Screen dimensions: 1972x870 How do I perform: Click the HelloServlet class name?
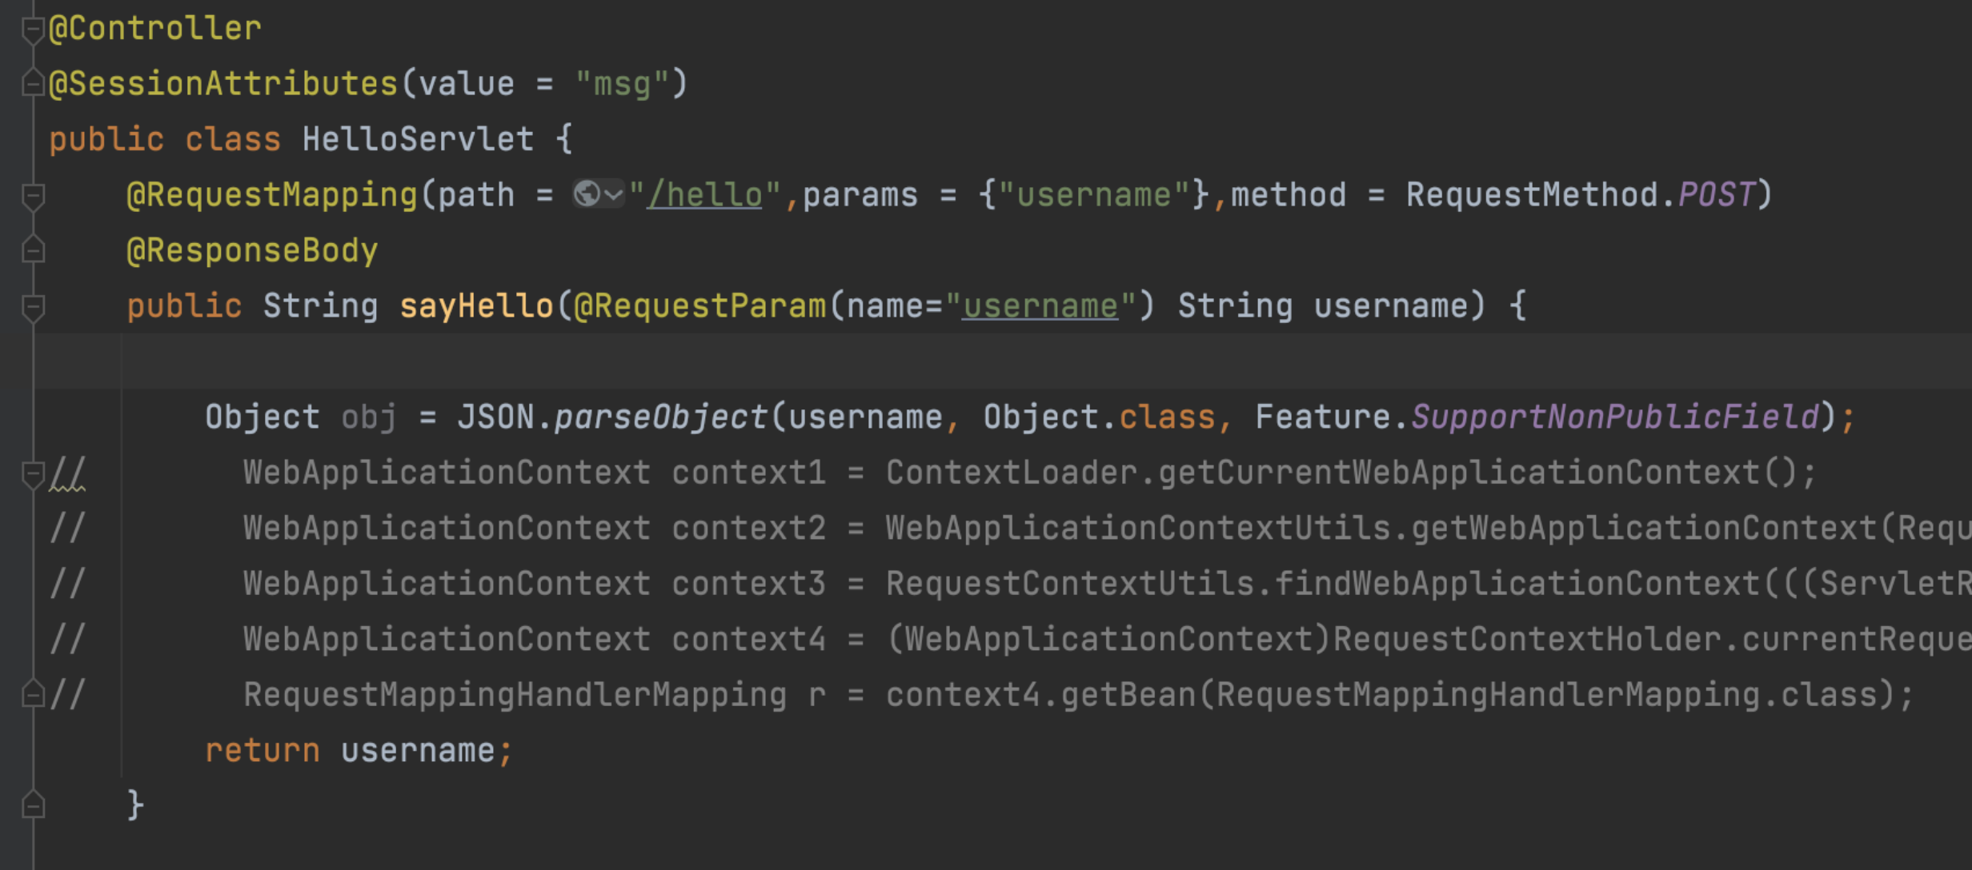tap(418, 139)
